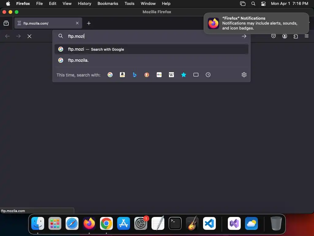Search this time with Bing
This screenshot has height=236, width=314.
135,75
